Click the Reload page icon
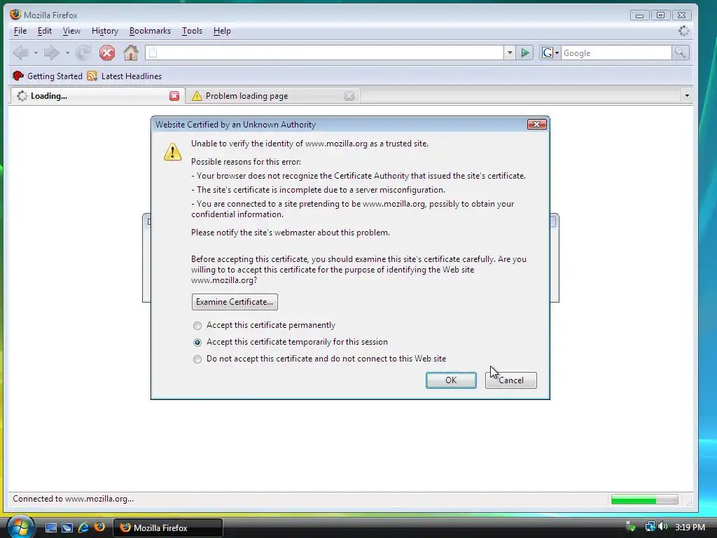This screenshot has height=538, width=717. pos(83,53)
